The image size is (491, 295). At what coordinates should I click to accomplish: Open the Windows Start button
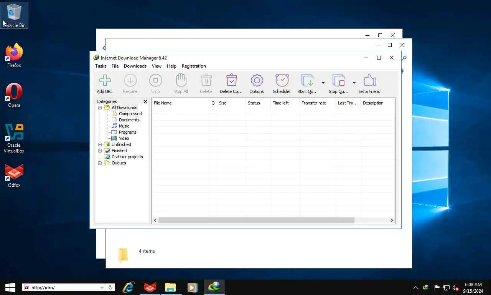pos(10,287)
